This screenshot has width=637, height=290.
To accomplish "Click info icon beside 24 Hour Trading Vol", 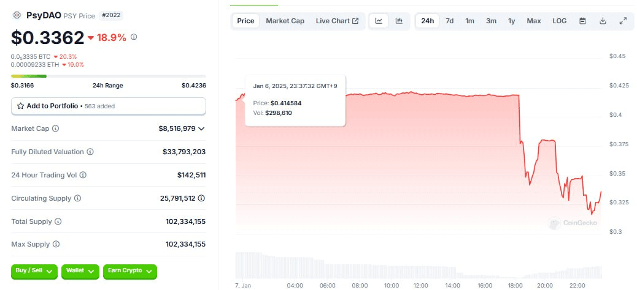I will point(83,175).
